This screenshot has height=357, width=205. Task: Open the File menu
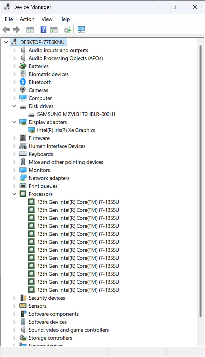pos(9,19)
